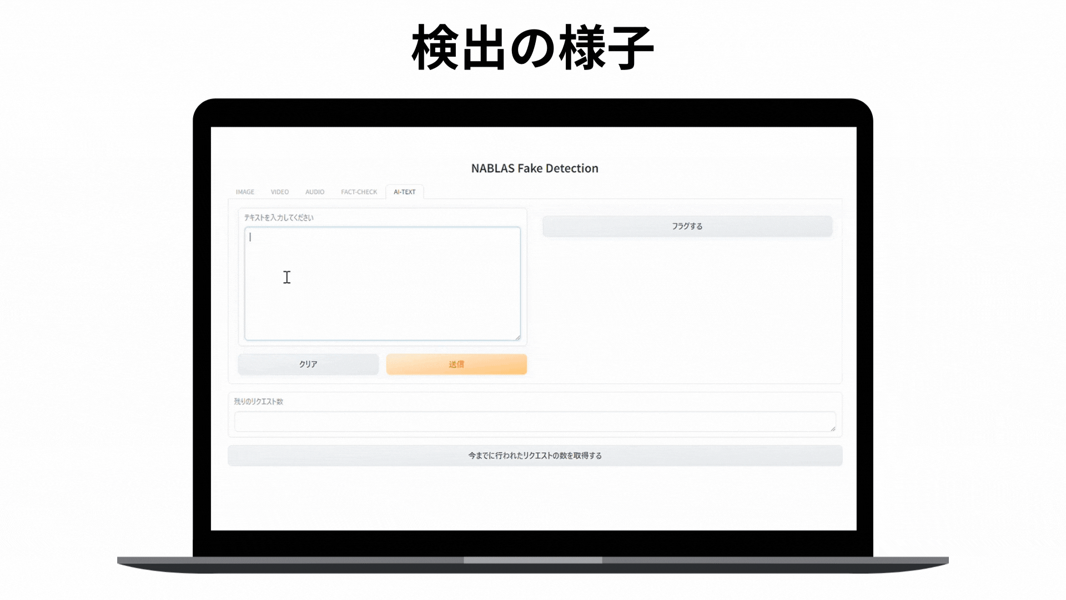Select the AI-TEXT tab
The image size is (1066, 600).
click(405, 192)
